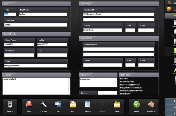Click the Info mailbox icon

click(x=58, y=104)
